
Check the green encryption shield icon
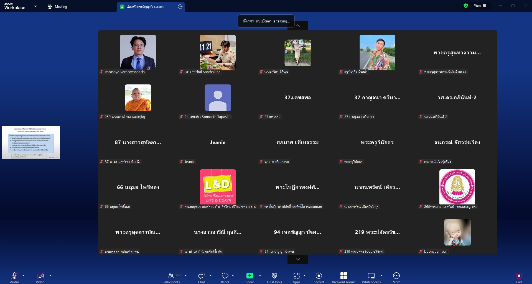click(x=466, y=6)
